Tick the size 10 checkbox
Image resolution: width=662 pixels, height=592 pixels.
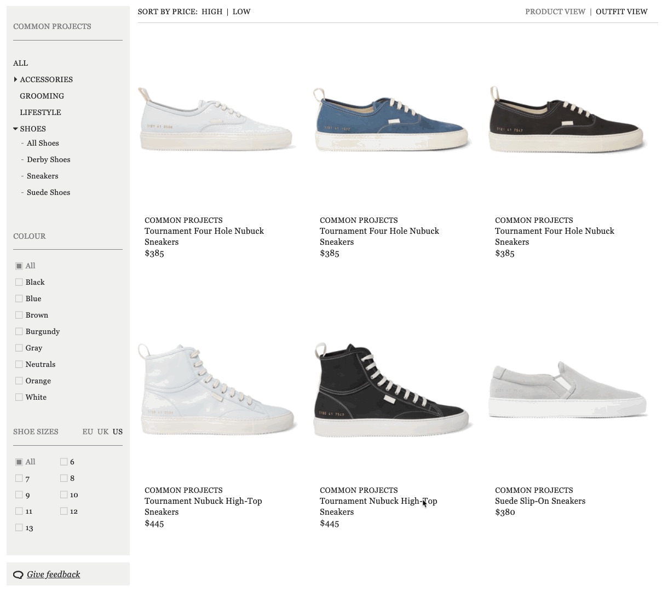[x=64, y=495]
